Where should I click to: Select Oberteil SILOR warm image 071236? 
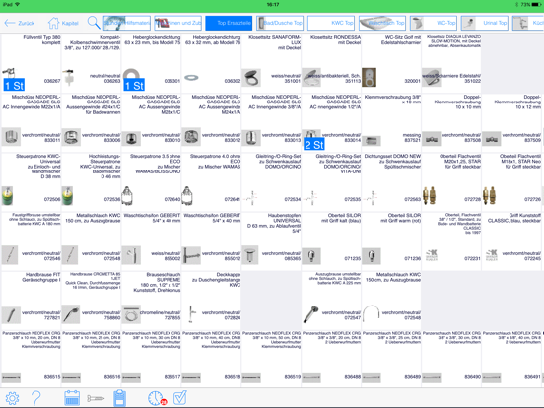pos(372,256)
